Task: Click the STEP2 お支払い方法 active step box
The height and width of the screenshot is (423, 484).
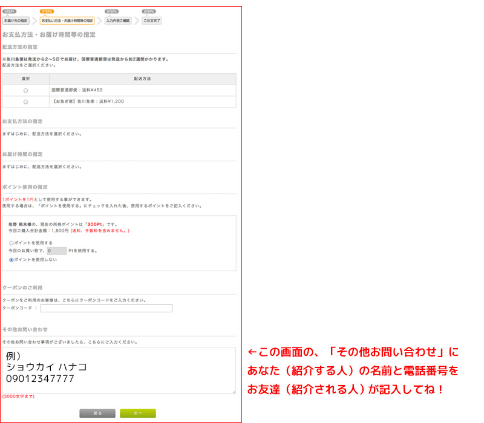Action: click(x=67, y=21)
